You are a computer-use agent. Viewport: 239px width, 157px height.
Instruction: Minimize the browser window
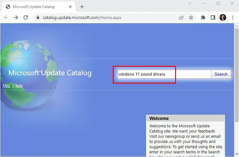[204, 3]
